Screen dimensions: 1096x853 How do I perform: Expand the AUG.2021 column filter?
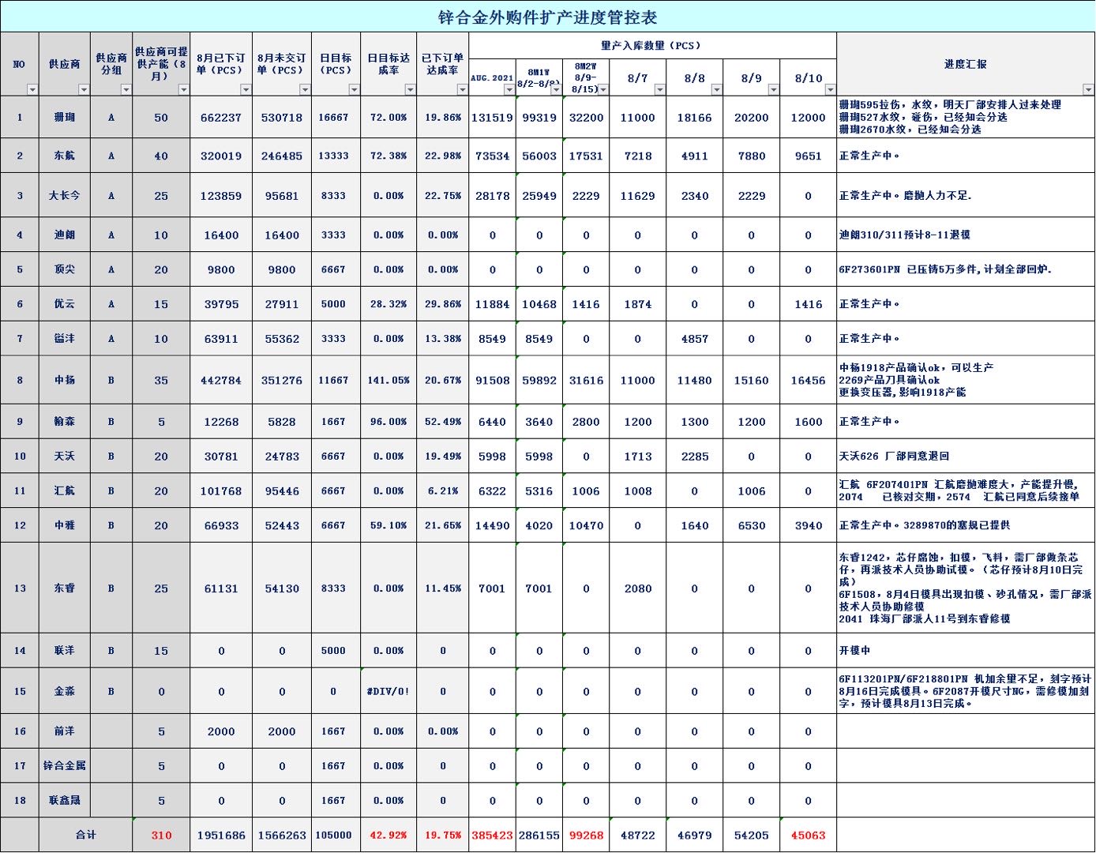click(509, 90)
